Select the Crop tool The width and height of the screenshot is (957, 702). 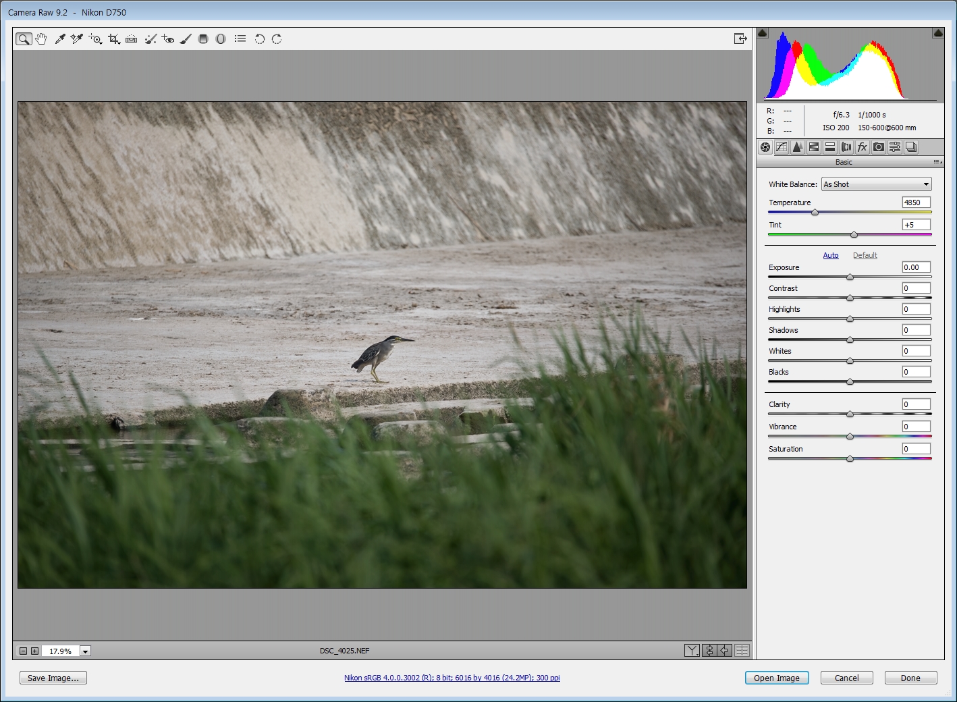[x=113, y=39]
